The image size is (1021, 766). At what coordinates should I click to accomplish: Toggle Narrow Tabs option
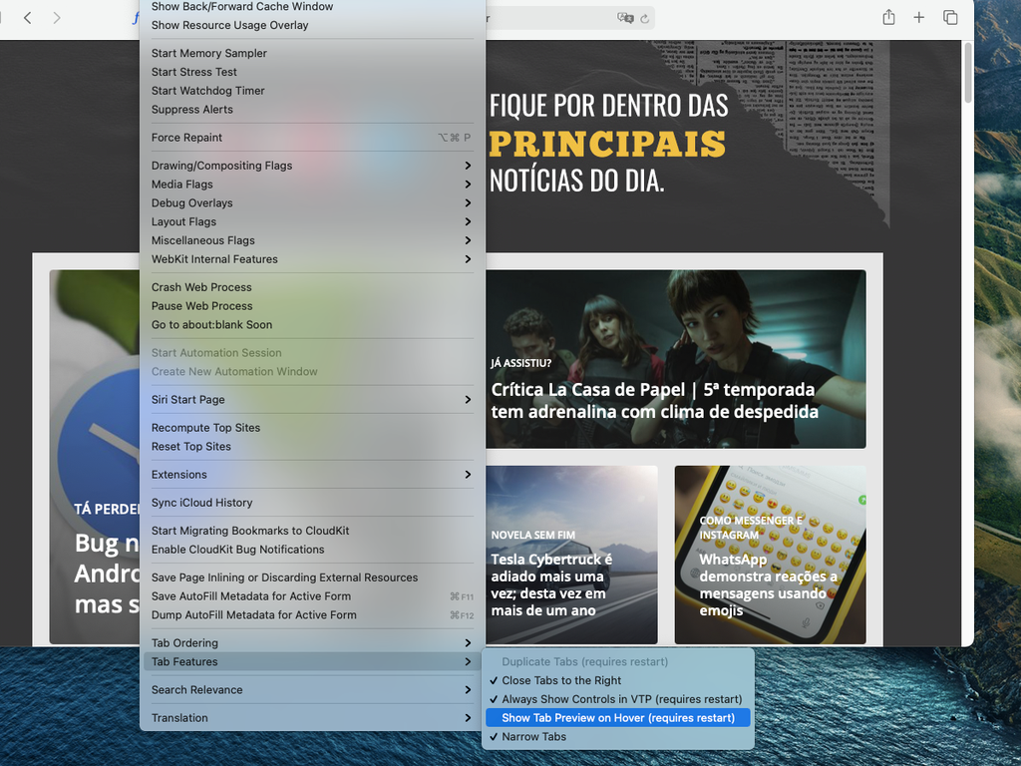tap(618, 737)
